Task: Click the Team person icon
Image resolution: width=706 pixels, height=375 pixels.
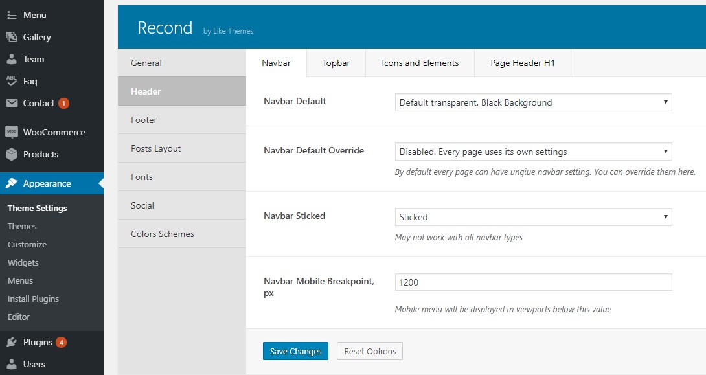Action: click(12, 59)
